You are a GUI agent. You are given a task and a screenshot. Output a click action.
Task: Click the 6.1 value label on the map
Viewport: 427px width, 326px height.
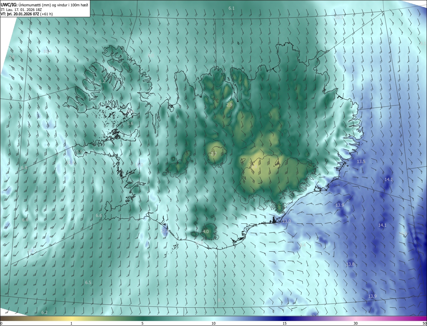click(232, 8)
